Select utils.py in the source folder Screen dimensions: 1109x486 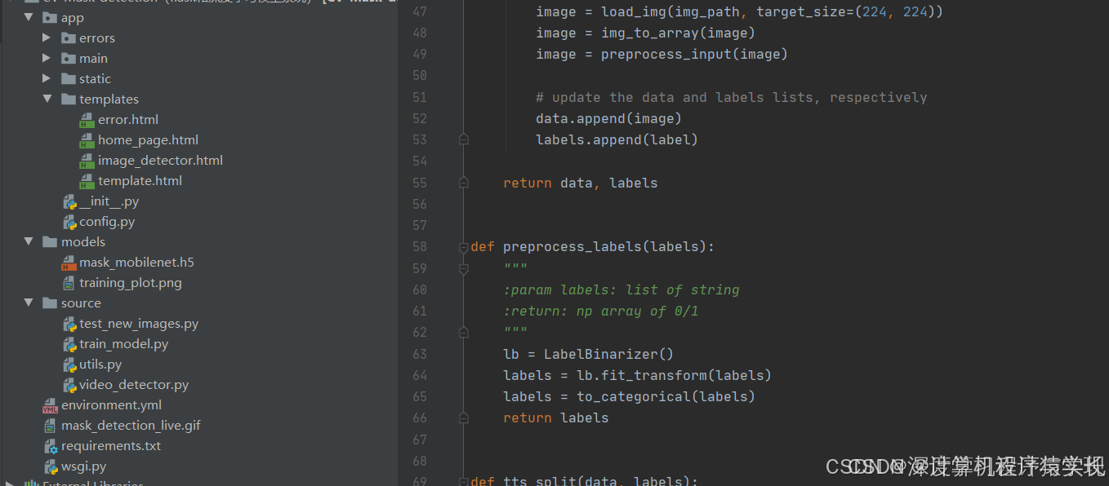[x=100, y=364]
